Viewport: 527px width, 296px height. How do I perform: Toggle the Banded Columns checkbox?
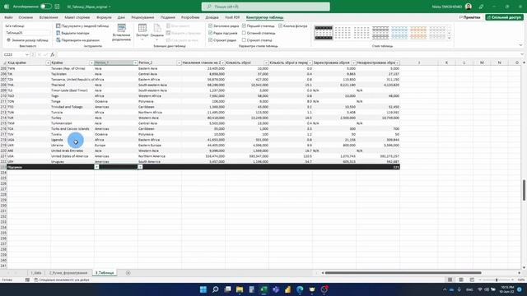[244, 40]
